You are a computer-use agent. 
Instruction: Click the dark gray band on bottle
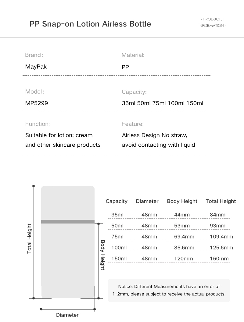[68, 222]
